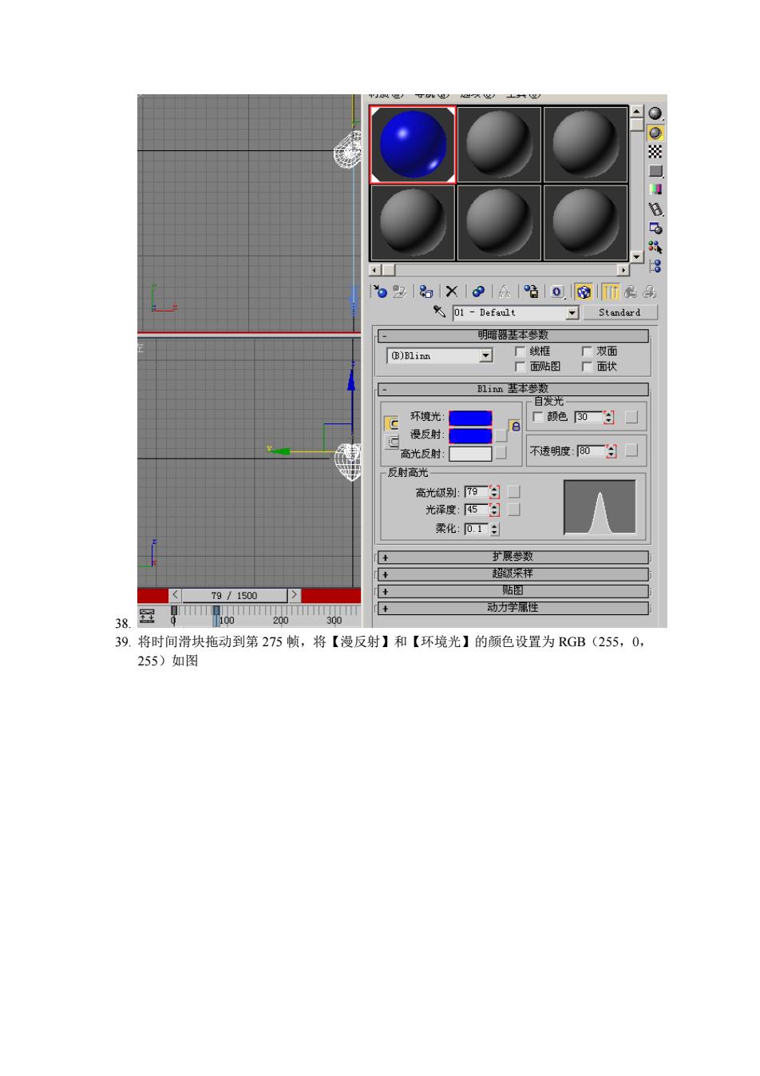Toggle ambient-diffuse color lock icon
The image size is (760, 1076).
coord(515,426)
